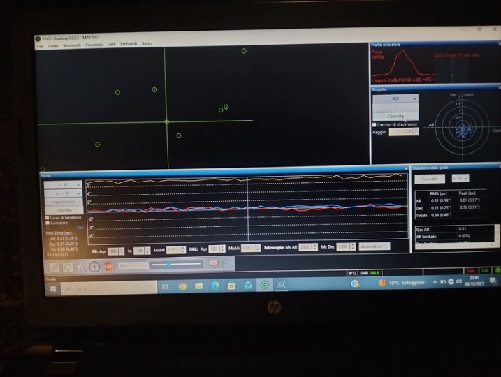The image size is (501, 377).
Task: Enable the Linee di tendenza checkbox
Action: coord(48,218)
